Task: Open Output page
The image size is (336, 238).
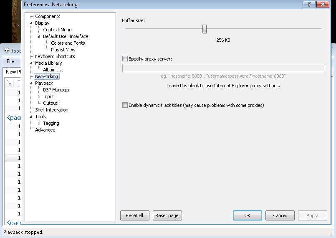Action: tap(50, 103)
